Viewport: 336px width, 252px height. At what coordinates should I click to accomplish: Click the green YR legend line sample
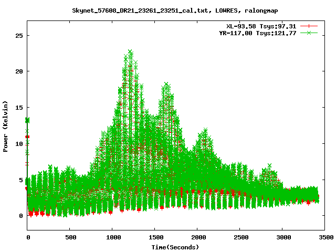tap(309, 33)
